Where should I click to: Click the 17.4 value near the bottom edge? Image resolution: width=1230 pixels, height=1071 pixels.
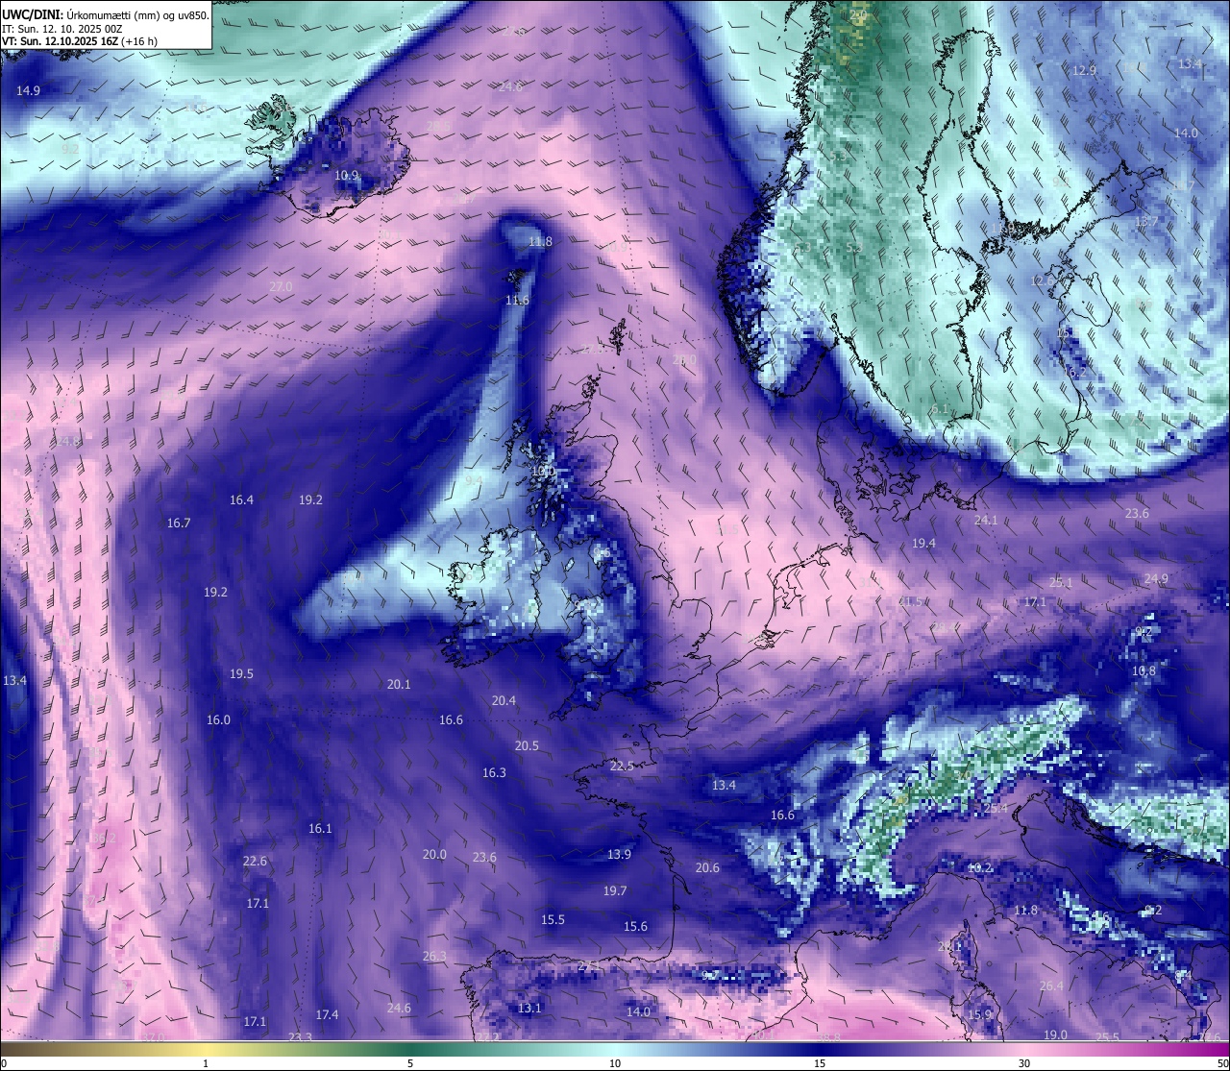click(x=327, y=1015)
